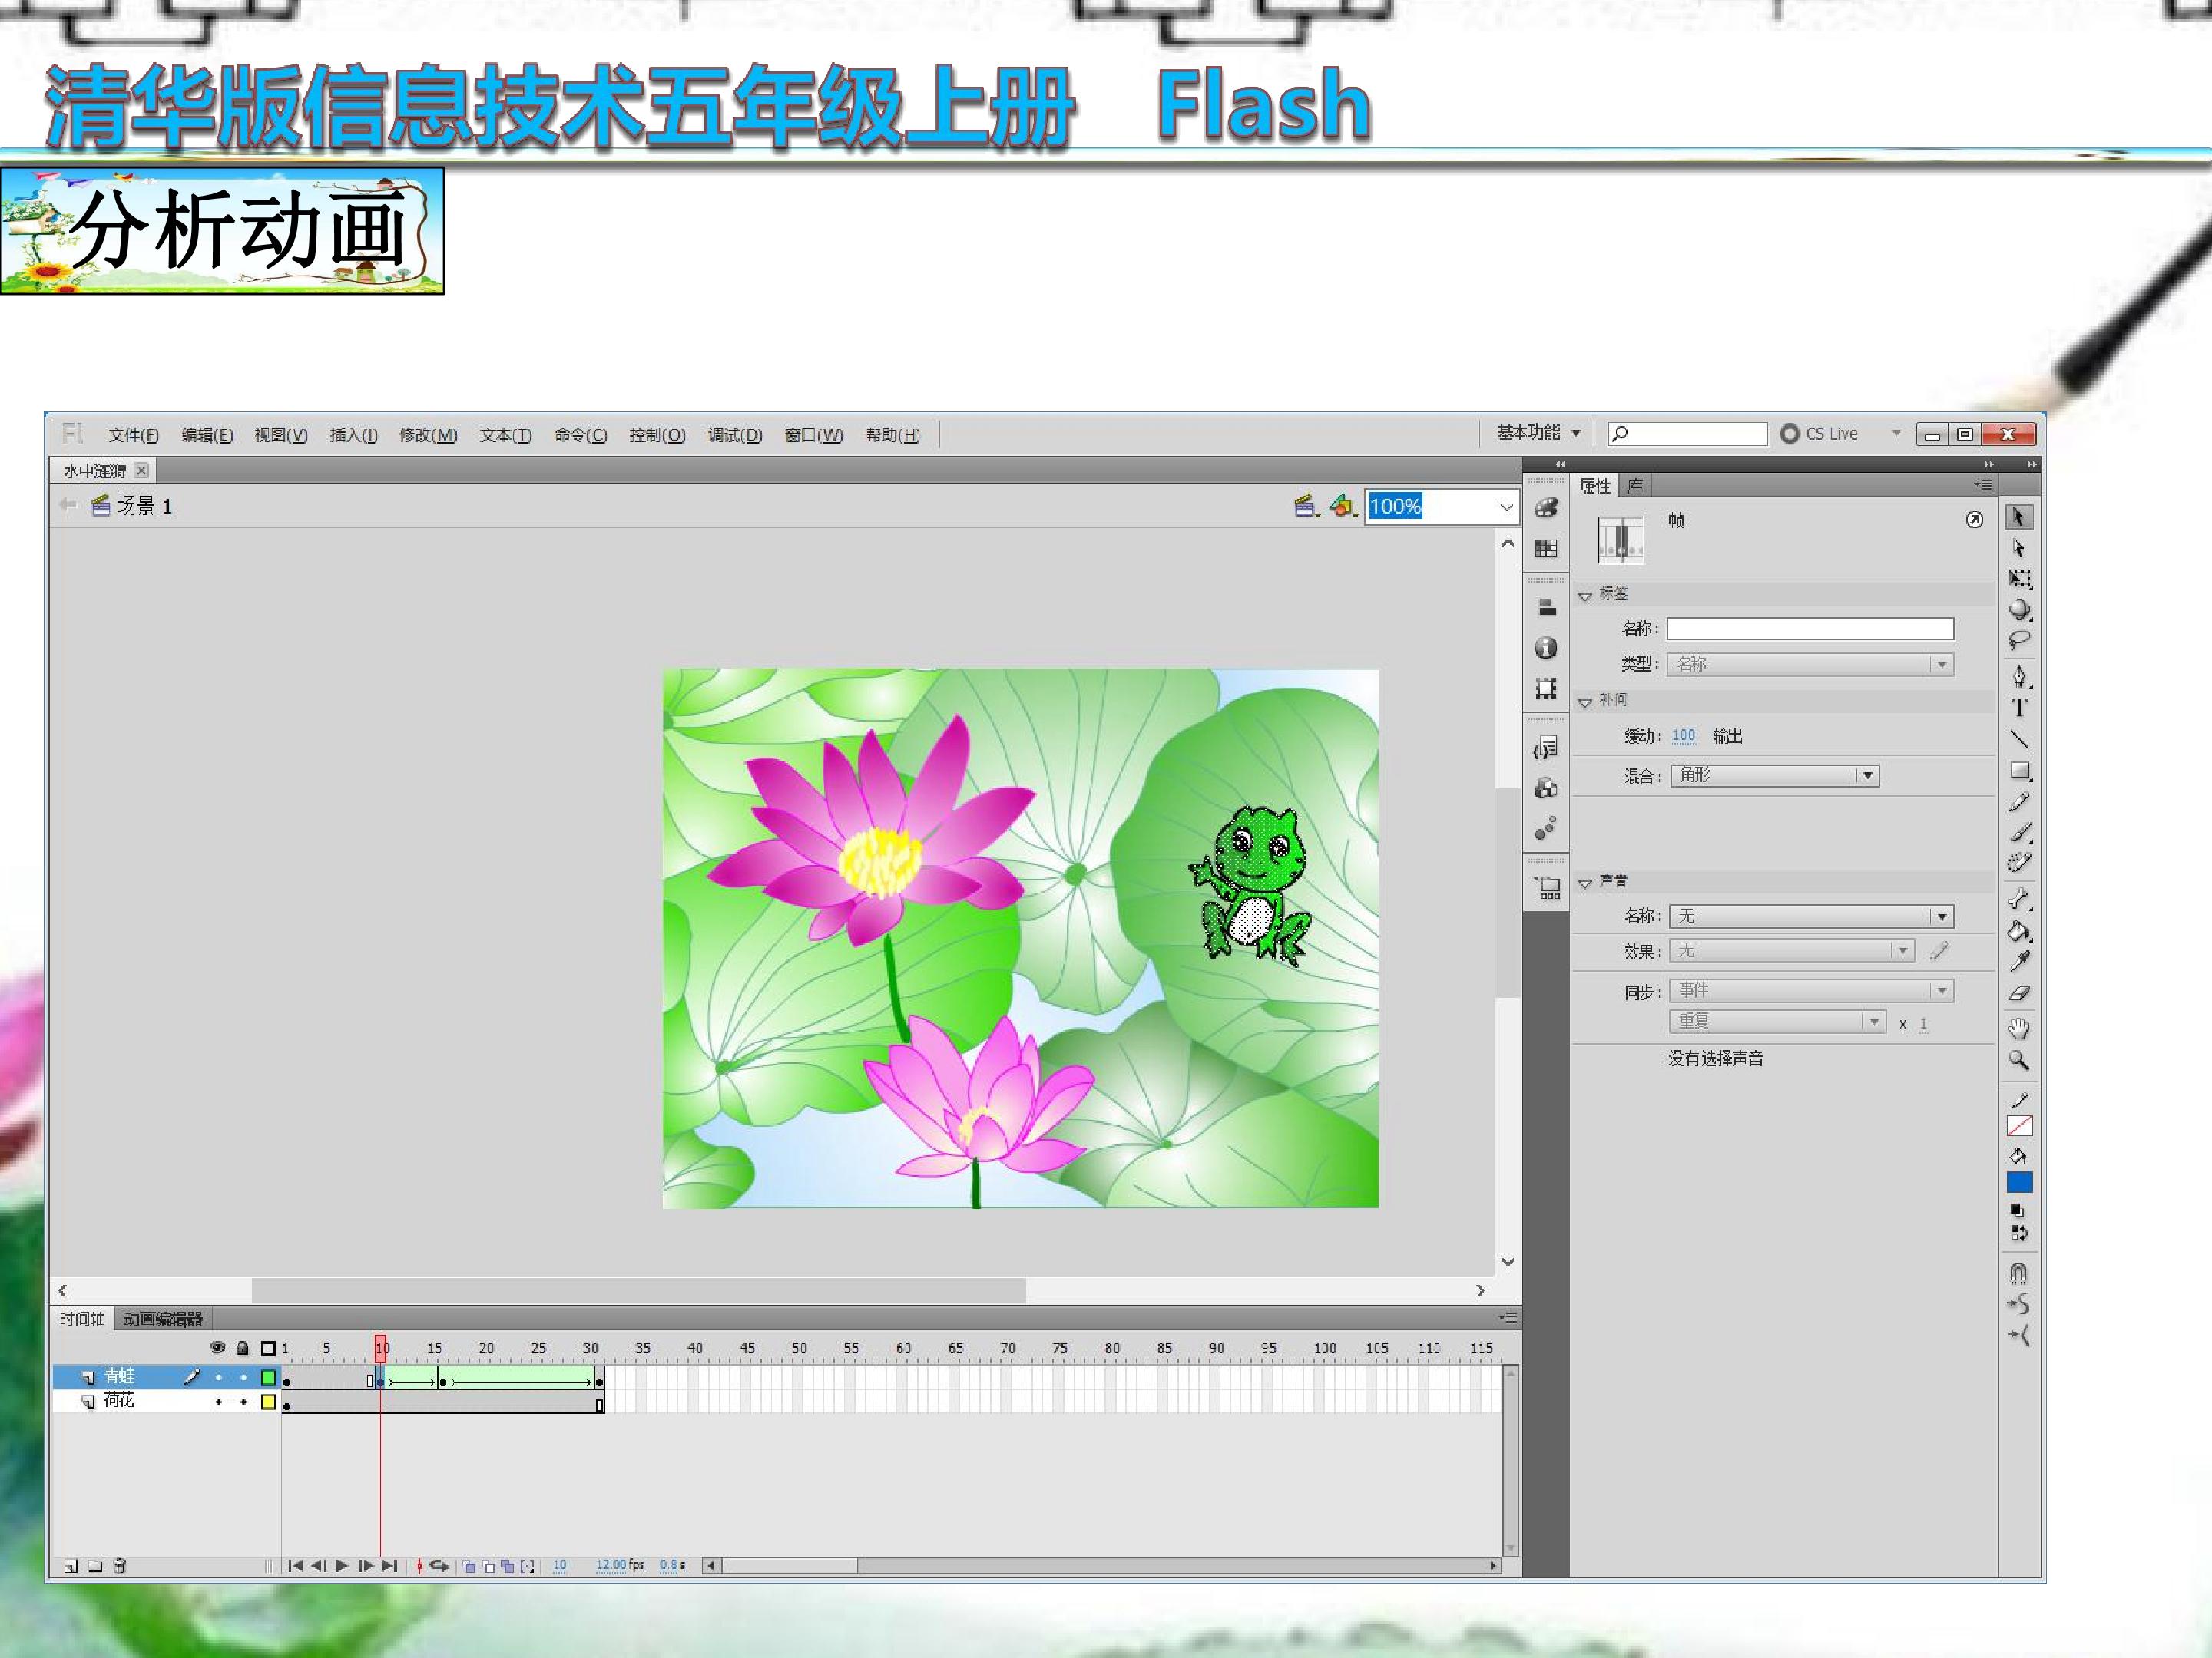Switch to the 库 library tab

1634,486
